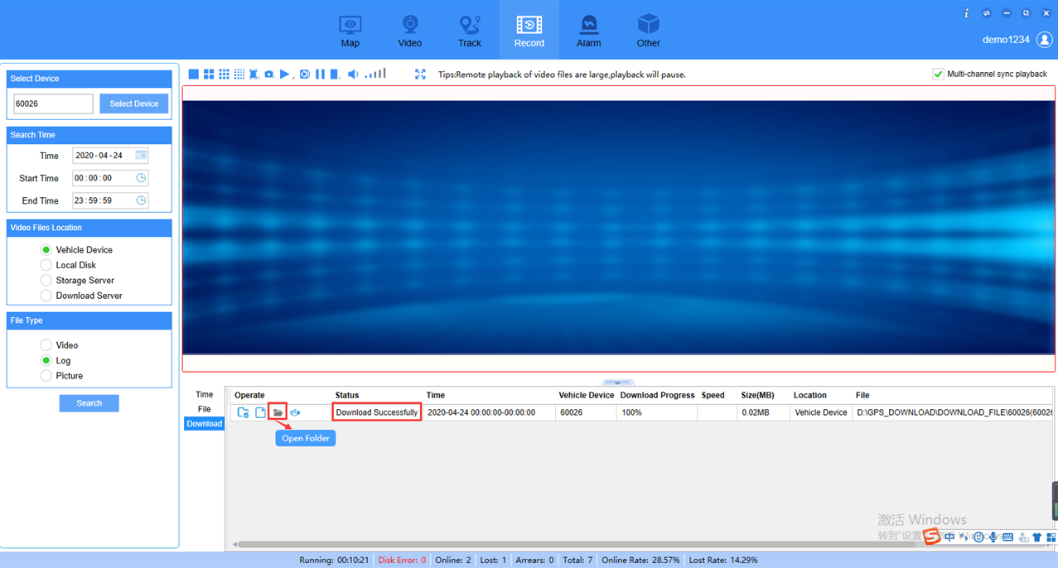Select the sixteen-window grid layout
Image resolution: width=1058 pixels, height=568 pixels.
pyautogui.click(x=239, y=75)
